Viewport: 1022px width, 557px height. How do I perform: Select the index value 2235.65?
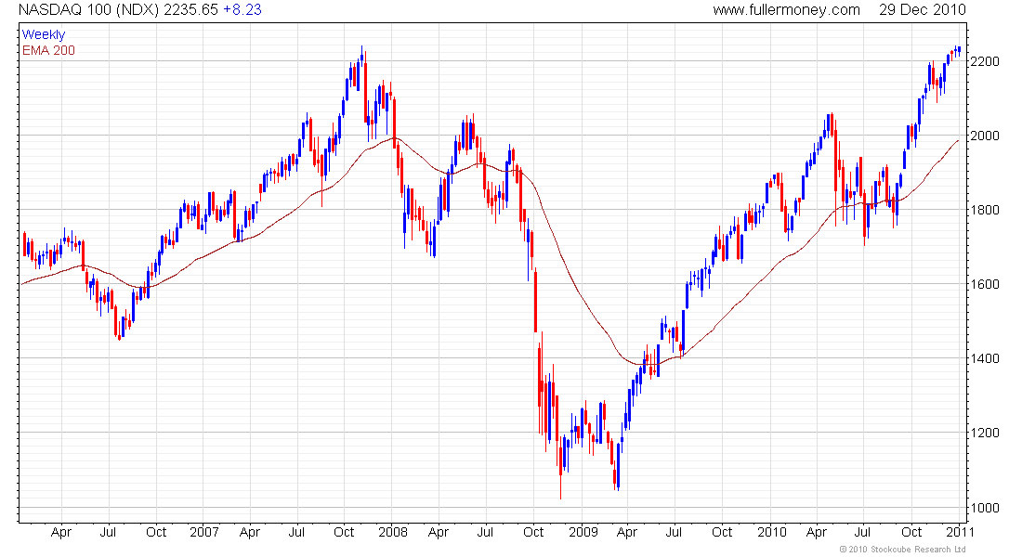click(x=190, y=10)
